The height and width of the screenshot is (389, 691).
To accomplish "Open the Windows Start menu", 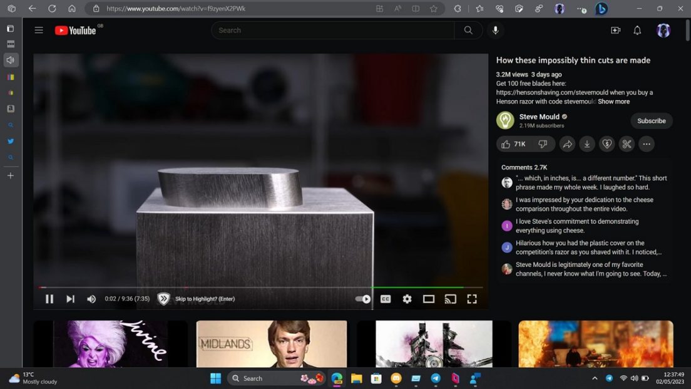I will tap(215, 378).
